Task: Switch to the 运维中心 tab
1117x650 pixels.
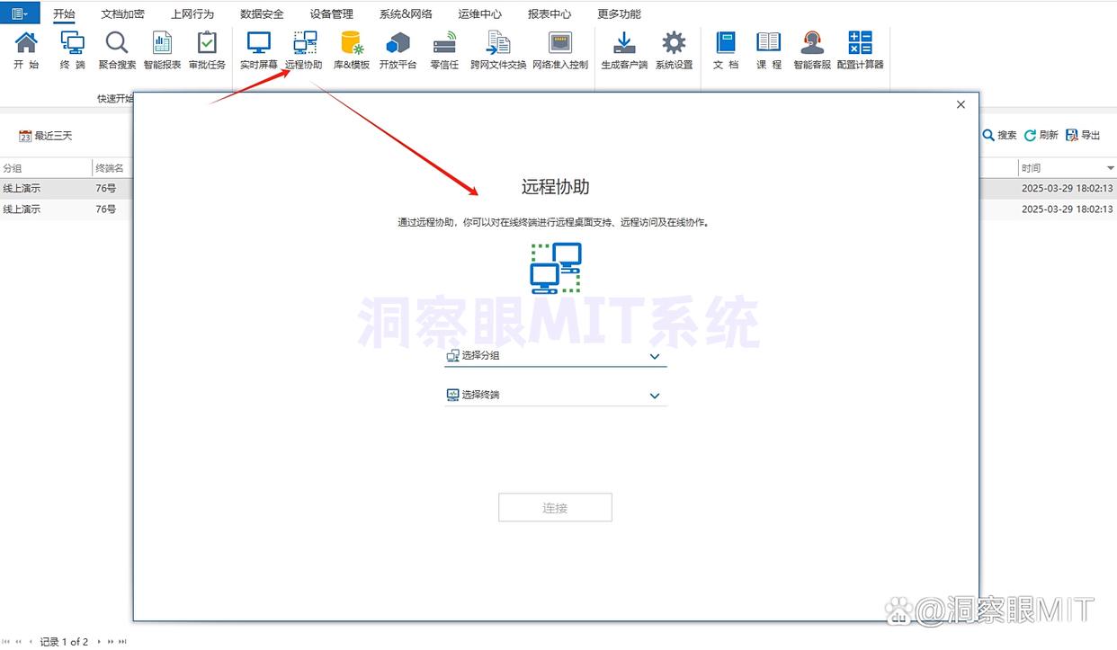Action: pyautogui.click(x=480, y=13)
